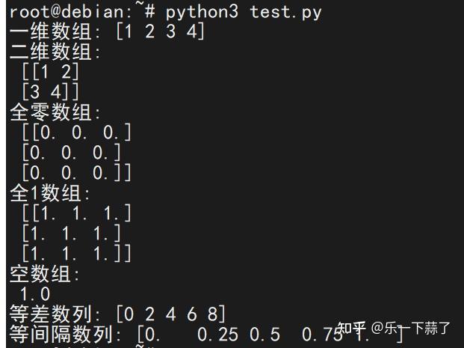
Task: Click the last zeros row ending with ]]
Action: point(77,173)
